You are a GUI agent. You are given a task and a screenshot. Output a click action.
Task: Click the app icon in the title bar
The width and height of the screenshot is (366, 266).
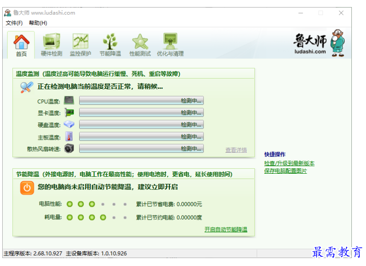coord(8,12)
